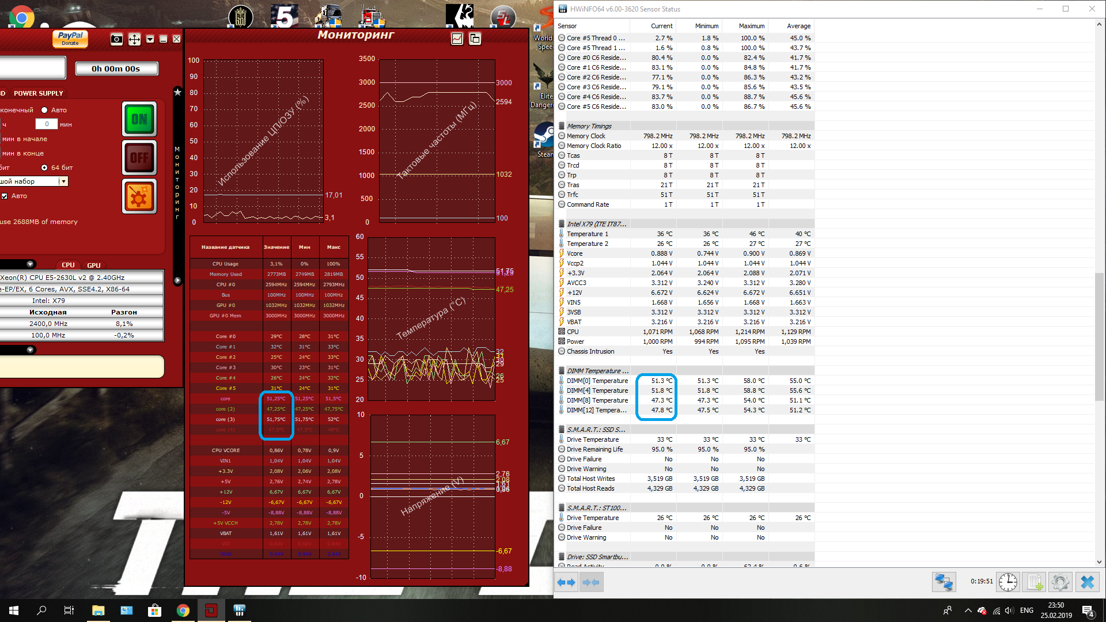This screenshot has height=622, width=1106.
Task: Click the HWiNFO vertical scrollbar thumb
Action: (1099, 336)
